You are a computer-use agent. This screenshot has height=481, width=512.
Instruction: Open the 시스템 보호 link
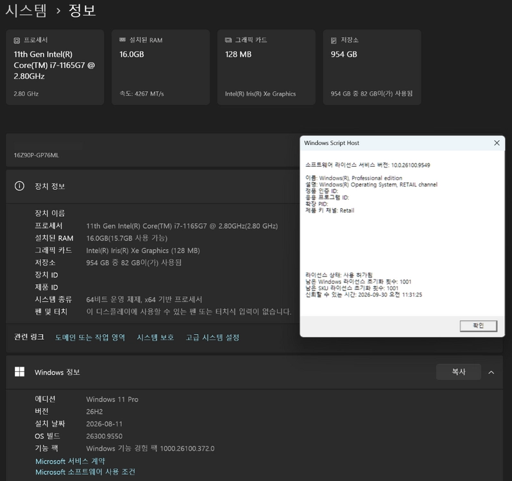coord(155,337)
